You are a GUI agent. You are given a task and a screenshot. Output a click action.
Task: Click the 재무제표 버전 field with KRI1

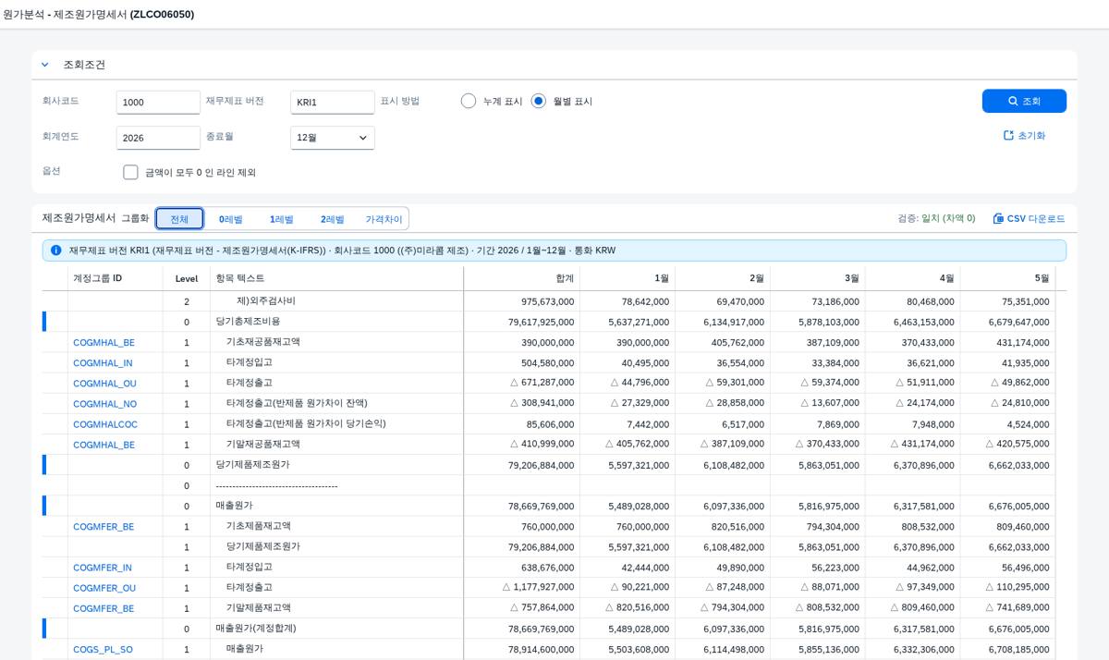[x=333, y=102]
